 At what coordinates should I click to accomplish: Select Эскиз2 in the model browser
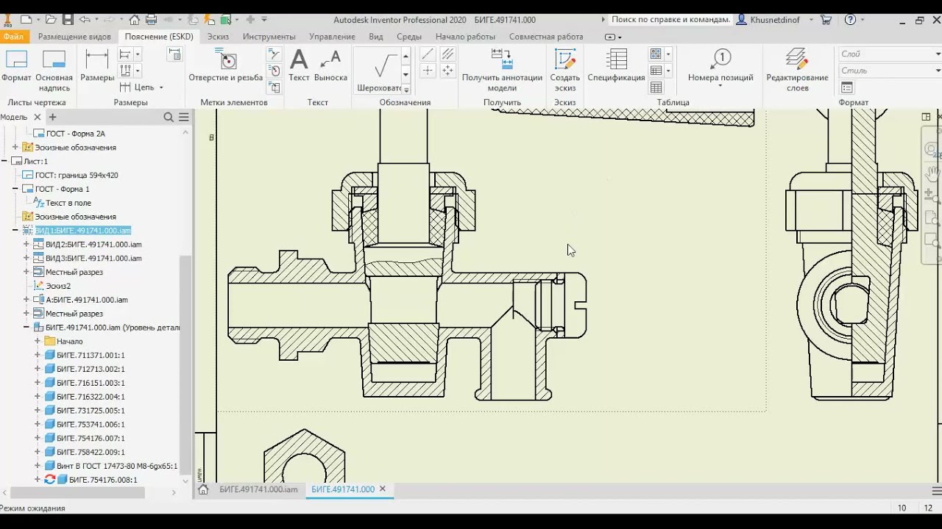(58, 286)
